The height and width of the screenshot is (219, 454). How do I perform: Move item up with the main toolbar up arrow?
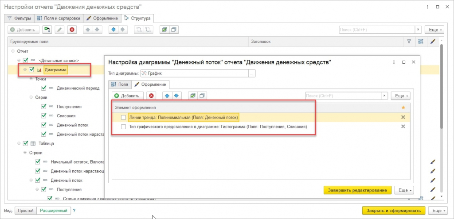pyautogui.click(x=88, y=30)
